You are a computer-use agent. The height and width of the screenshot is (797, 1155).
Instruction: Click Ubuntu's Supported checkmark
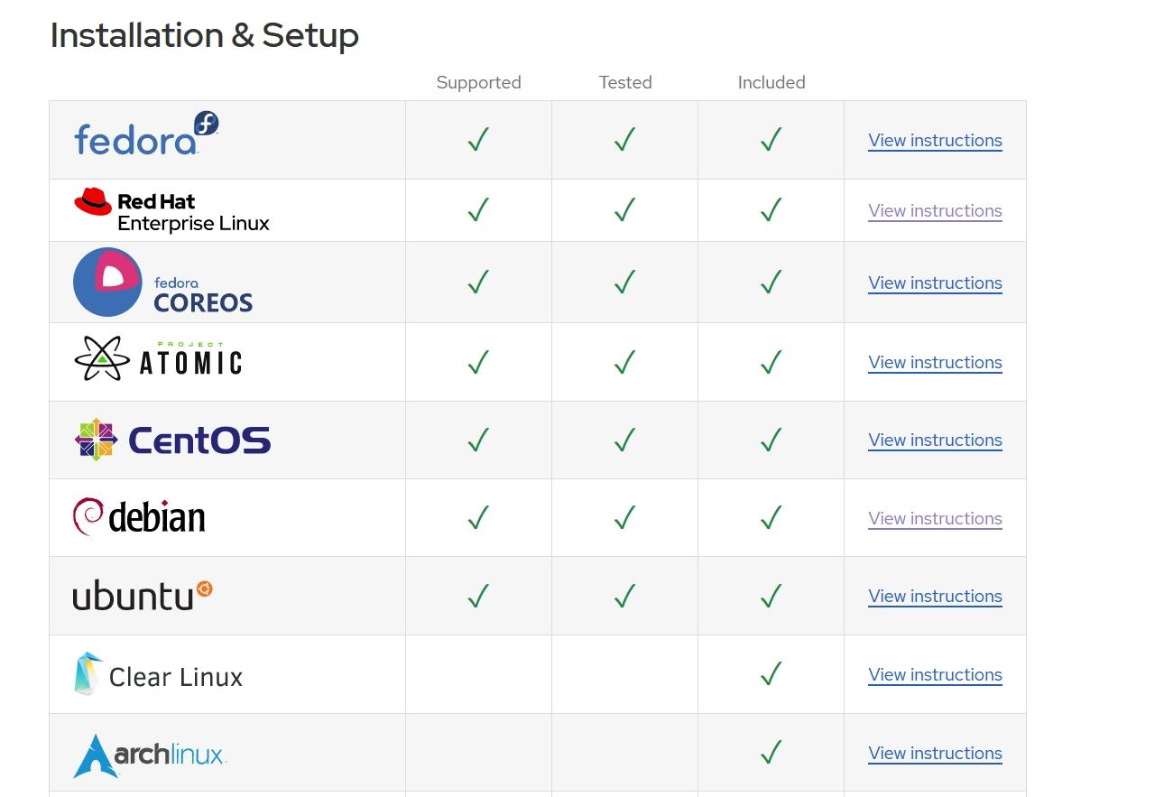[478, 595]
